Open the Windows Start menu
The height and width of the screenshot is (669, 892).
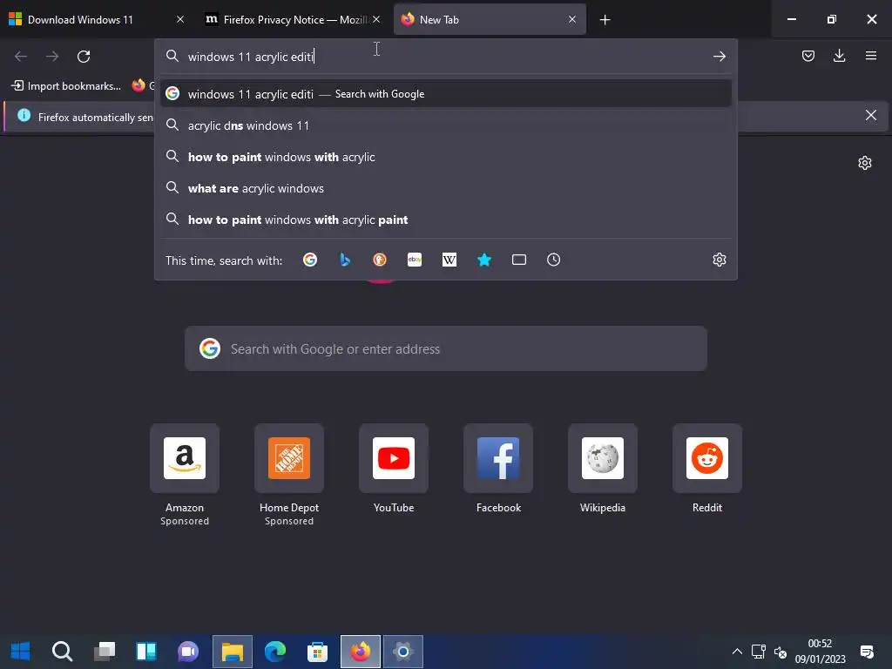(21, 652)
